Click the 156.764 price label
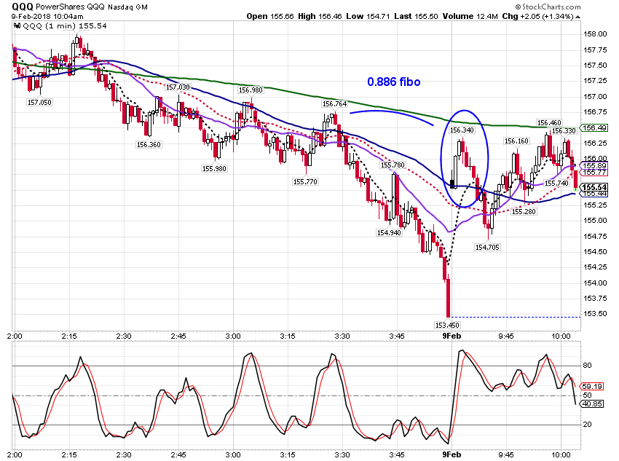 tap(334, 104)
